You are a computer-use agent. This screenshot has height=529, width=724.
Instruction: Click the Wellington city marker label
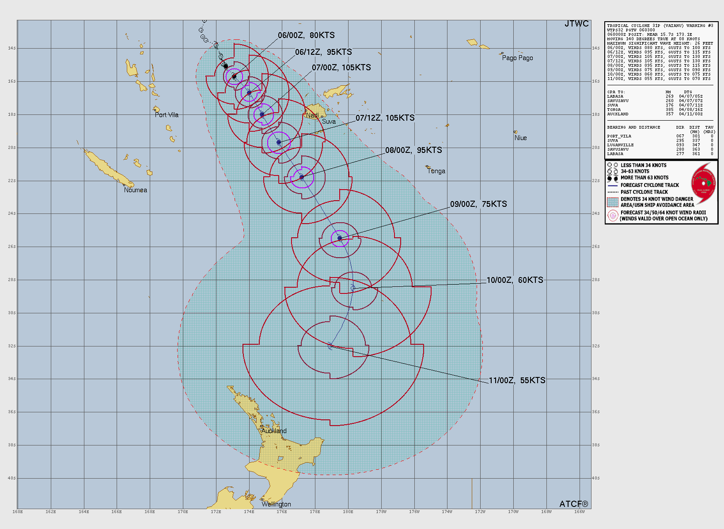pos(276,504)
